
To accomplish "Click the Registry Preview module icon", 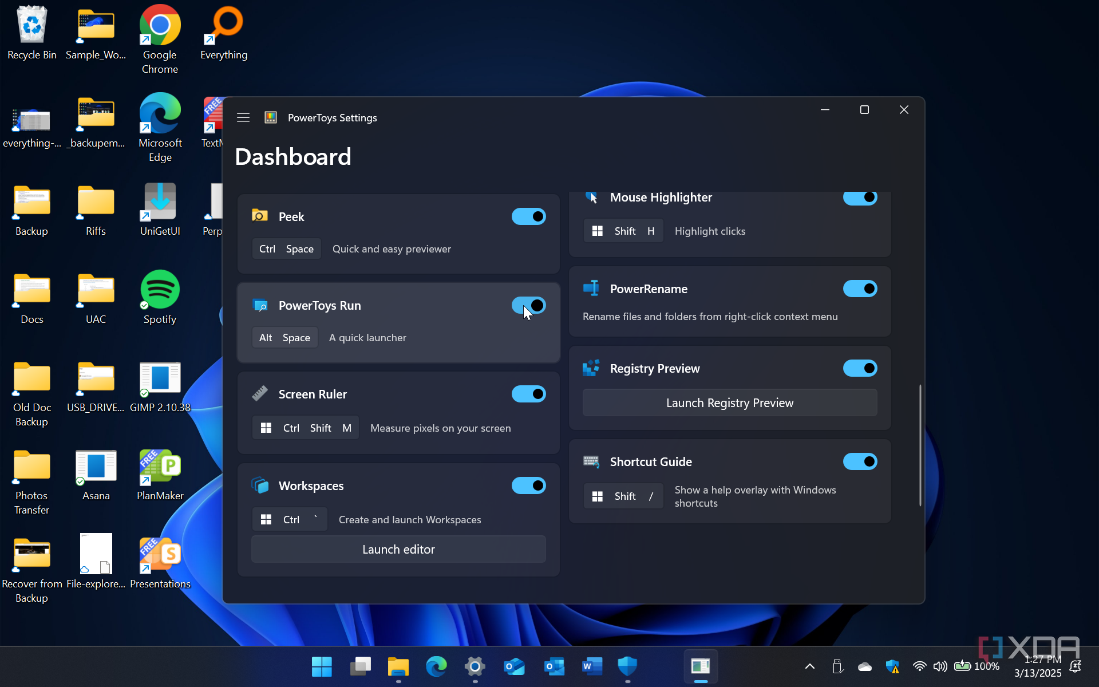I will click(591, 368).
